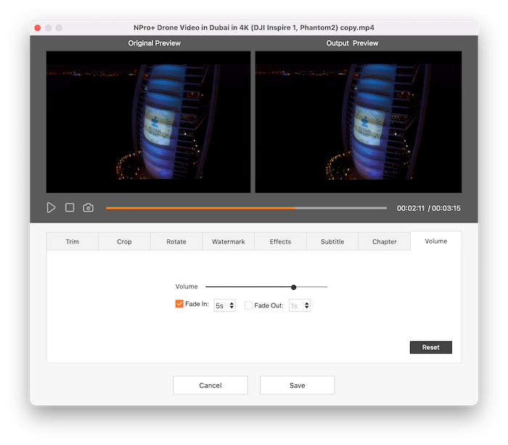
Task: Click Reset to restore volume settings
Action: click(430, 347)
